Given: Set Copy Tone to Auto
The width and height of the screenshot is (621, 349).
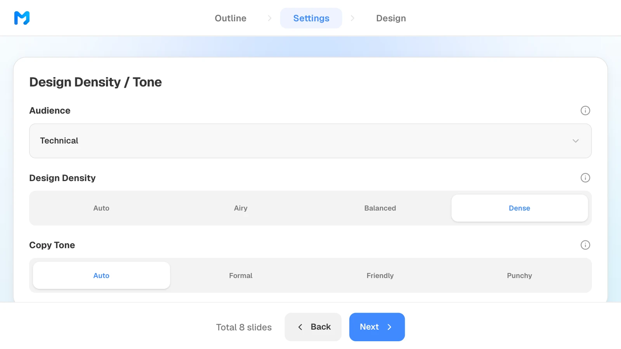Looking at the screenshot, I should pos(101,275).
